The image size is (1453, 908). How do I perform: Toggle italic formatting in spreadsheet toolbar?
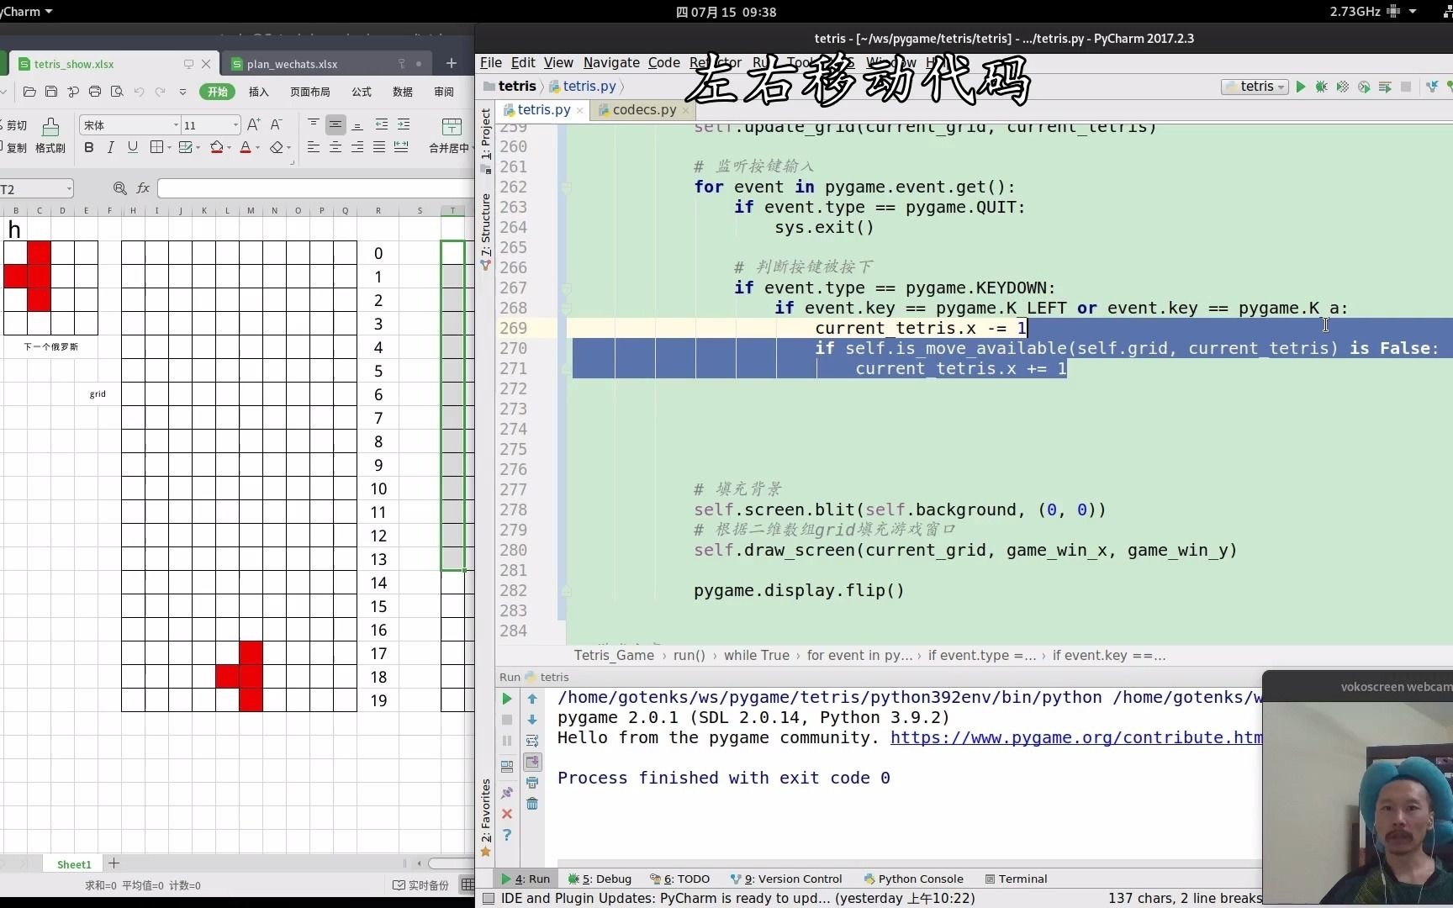pos(110,147)
